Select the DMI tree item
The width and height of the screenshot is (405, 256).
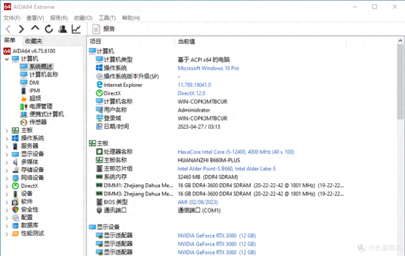click(x=34, y=83)
